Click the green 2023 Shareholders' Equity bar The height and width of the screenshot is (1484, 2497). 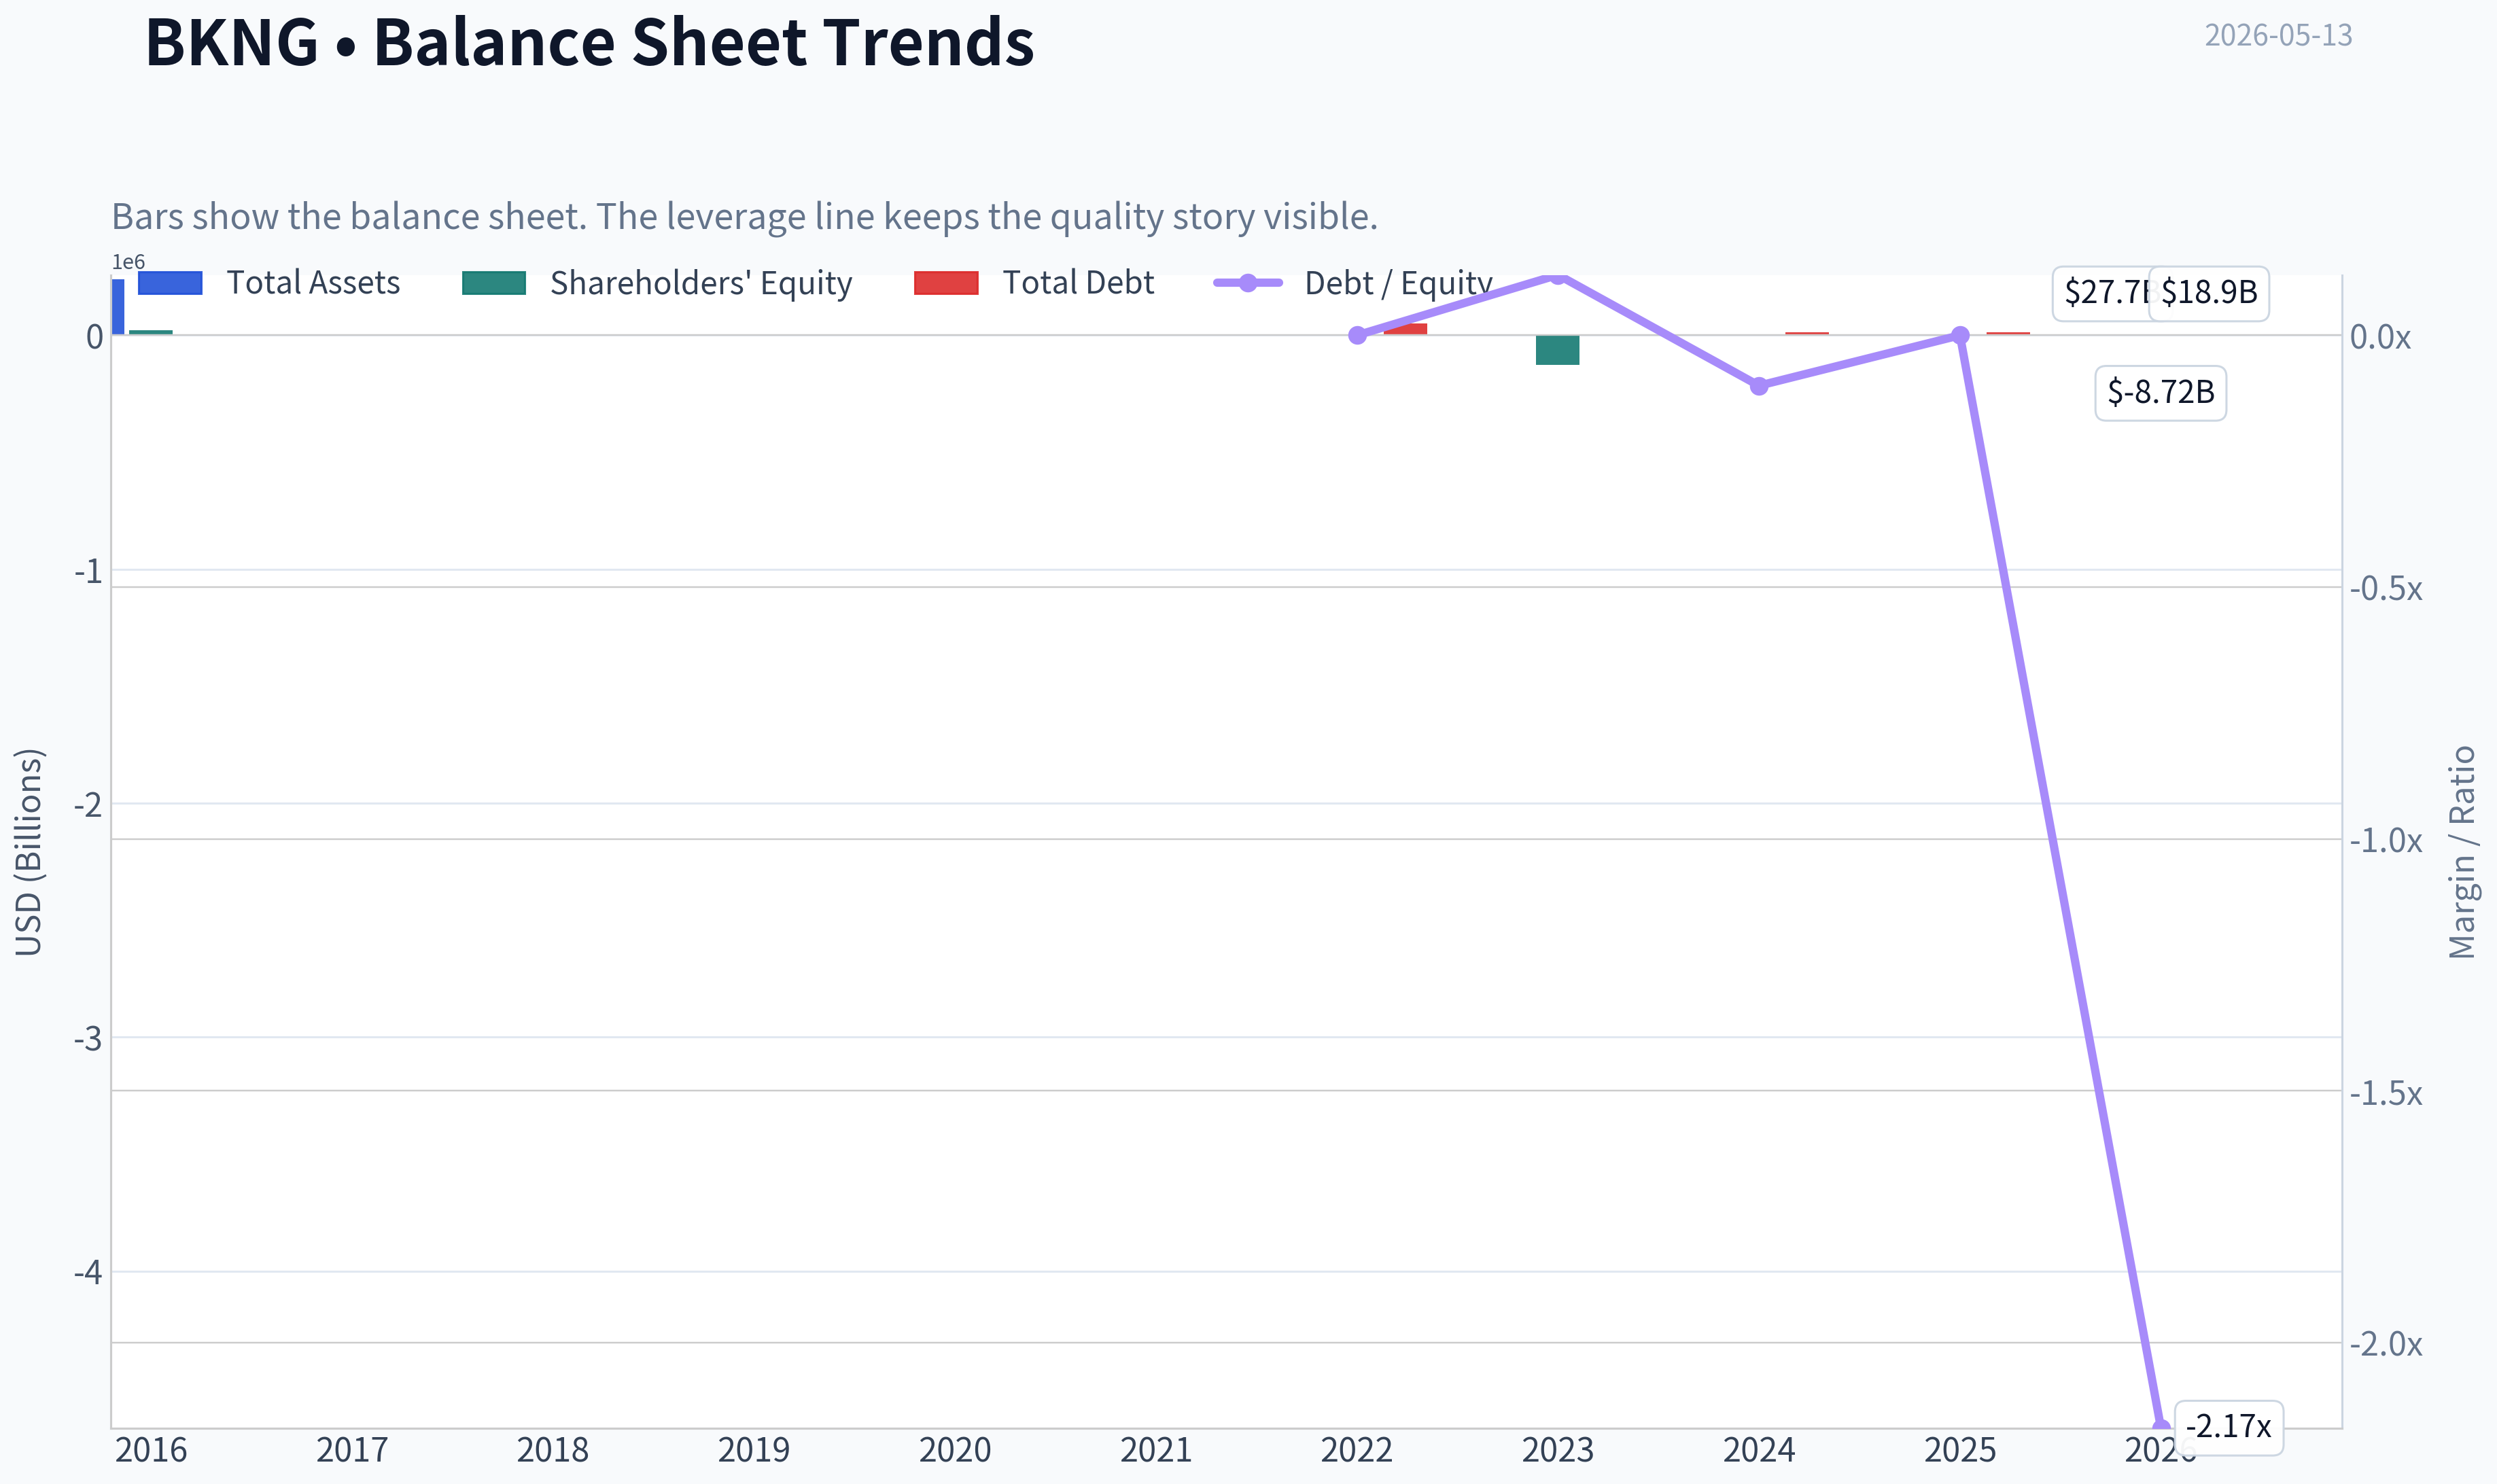pyautogui.click(x=1557, y=350)
